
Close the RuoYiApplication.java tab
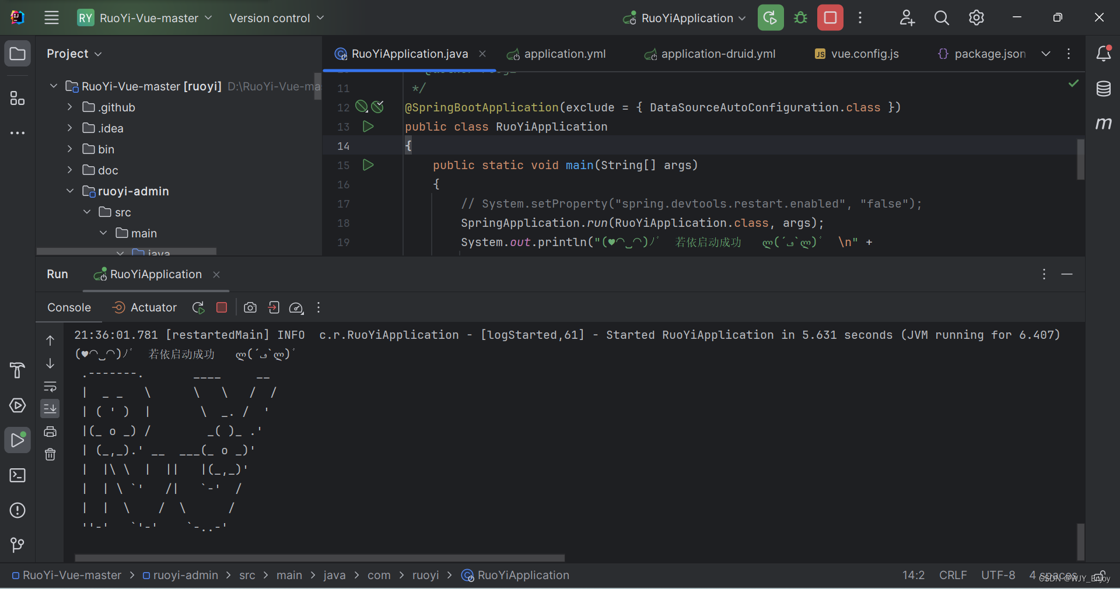[482, 54]
